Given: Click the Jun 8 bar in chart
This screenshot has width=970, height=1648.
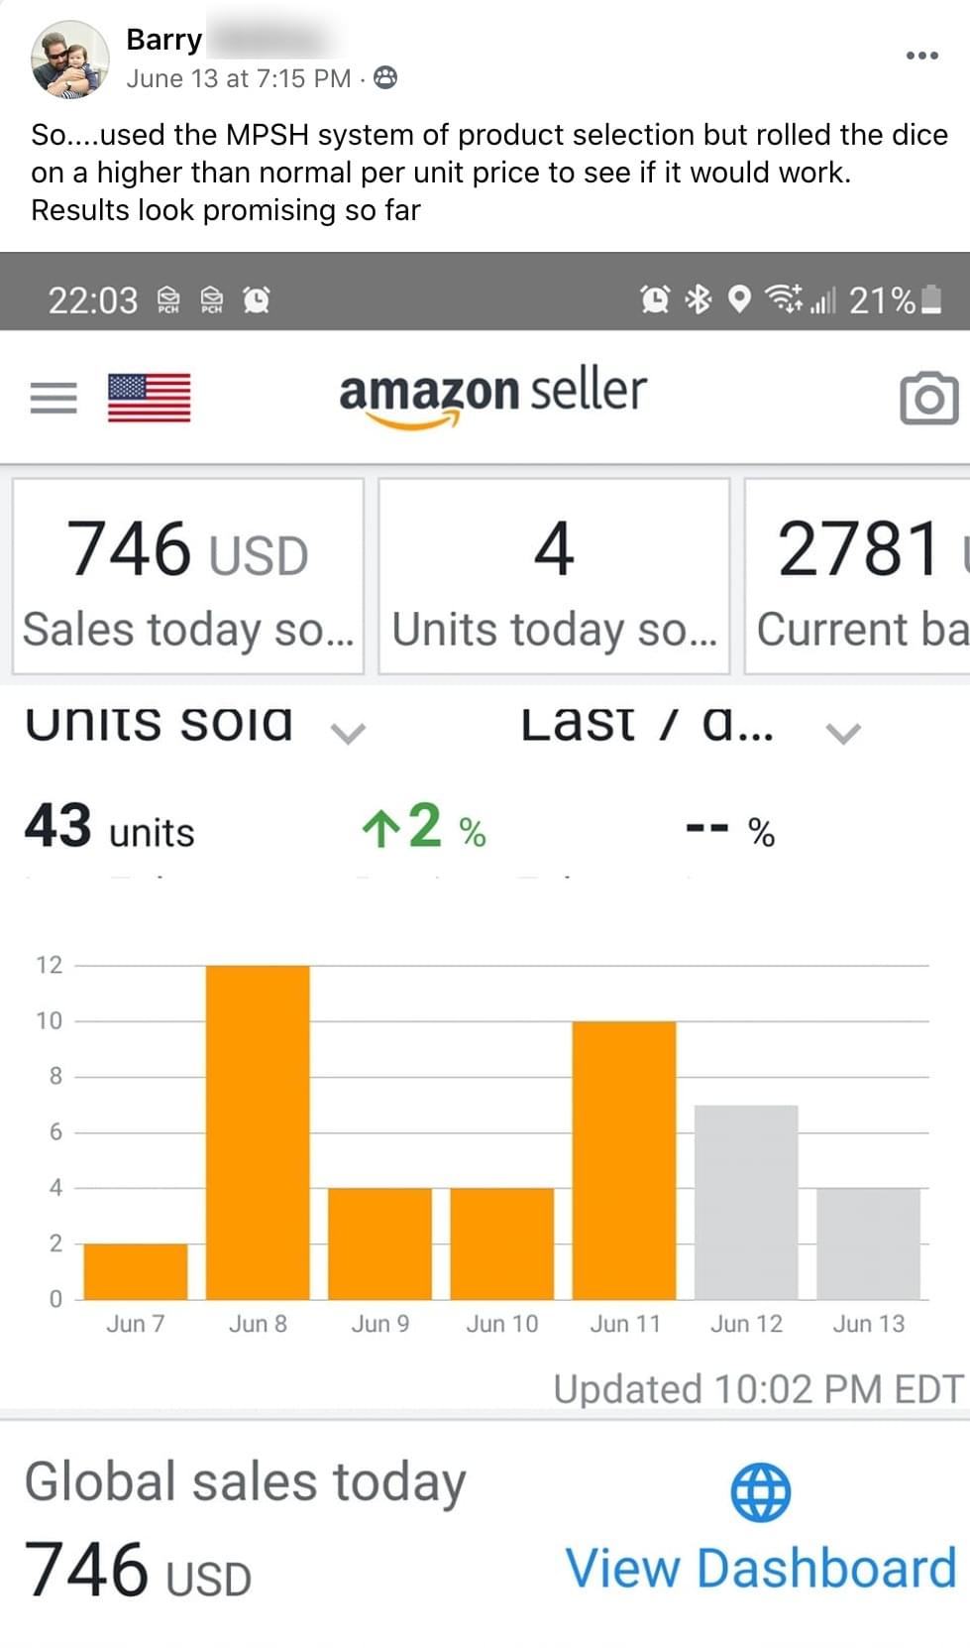Looking at the screenshot, I should pos(258,1131).
